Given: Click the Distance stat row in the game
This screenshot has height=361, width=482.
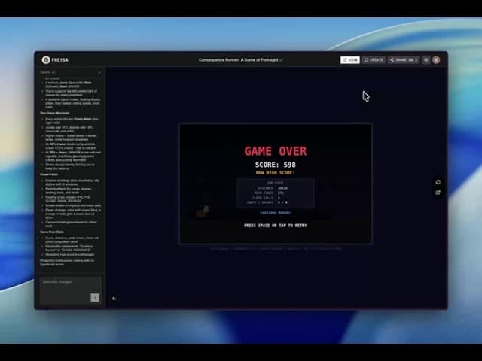Looking at the screenshot, I should pyautogui.click(x=273, y=188).
